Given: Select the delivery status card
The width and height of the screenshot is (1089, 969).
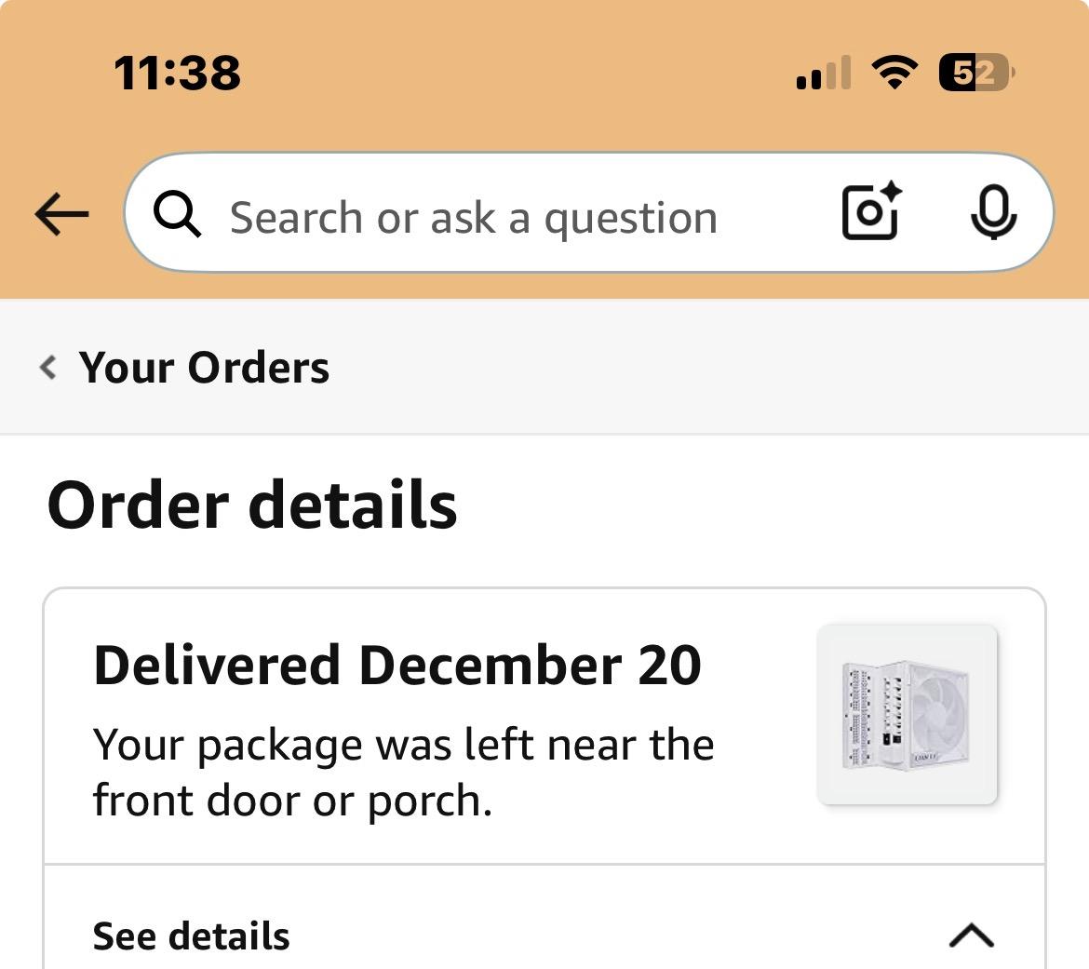Looking at the screenshot, I should click(544, 726).
